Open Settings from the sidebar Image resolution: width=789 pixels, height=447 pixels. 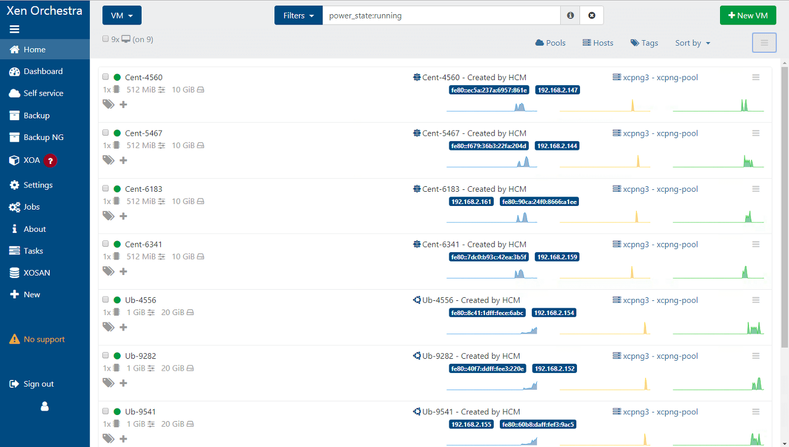(45, 185)
